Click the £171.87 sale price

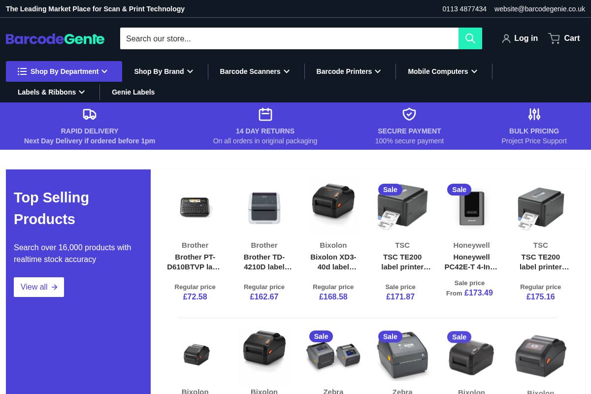click(400, 297)
